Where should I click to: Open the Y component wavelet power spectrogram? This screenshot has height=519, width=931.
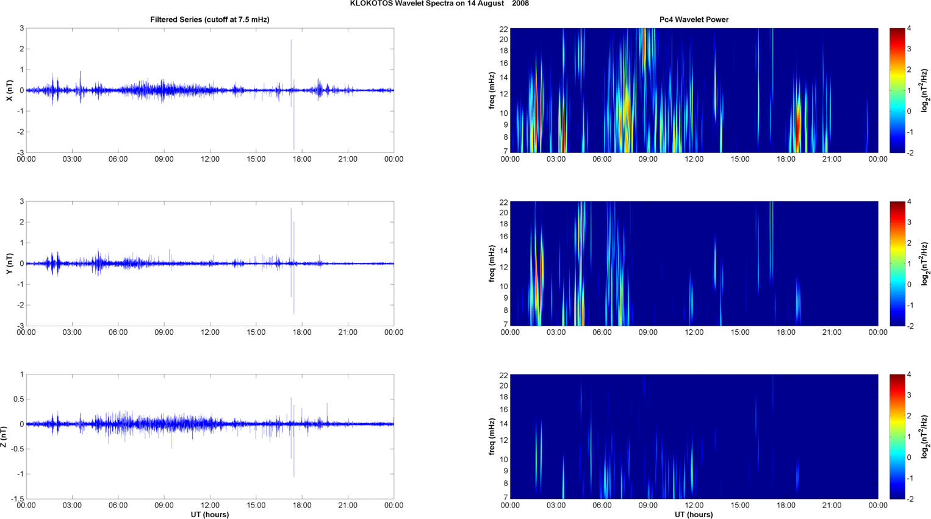point(694,263)
